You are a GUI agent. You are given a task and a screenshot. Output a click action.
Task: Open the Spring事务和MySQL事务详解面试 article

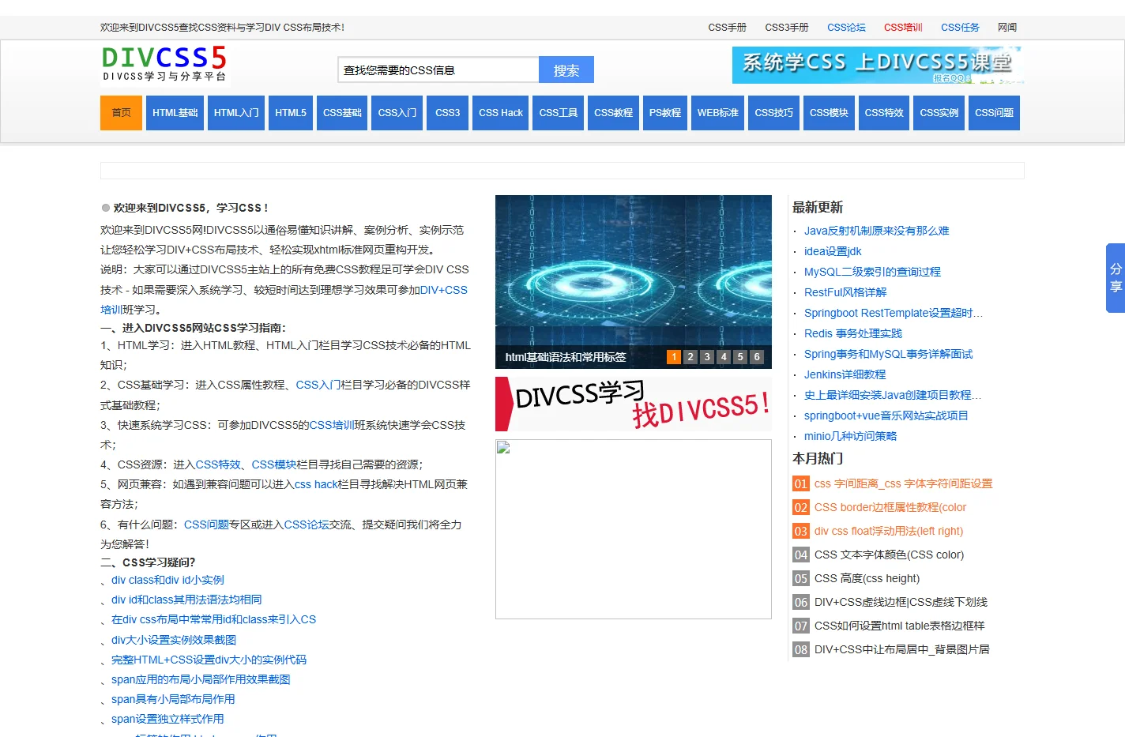pyautogui.click(x=889, y=354)
